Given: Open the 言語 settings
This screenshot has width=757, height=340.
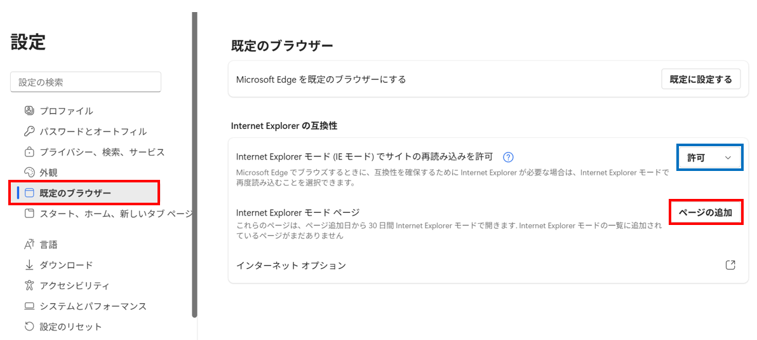Looking at the screenshot, I should click(49, 245).
